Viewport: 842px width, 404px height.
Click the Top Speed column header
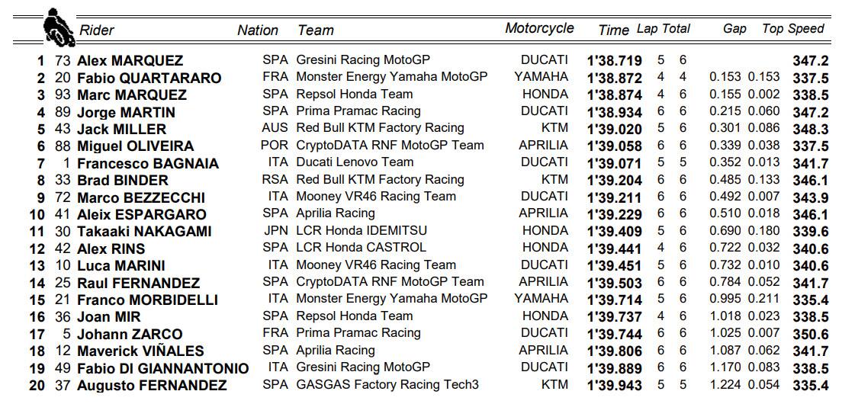coord(793,29)
